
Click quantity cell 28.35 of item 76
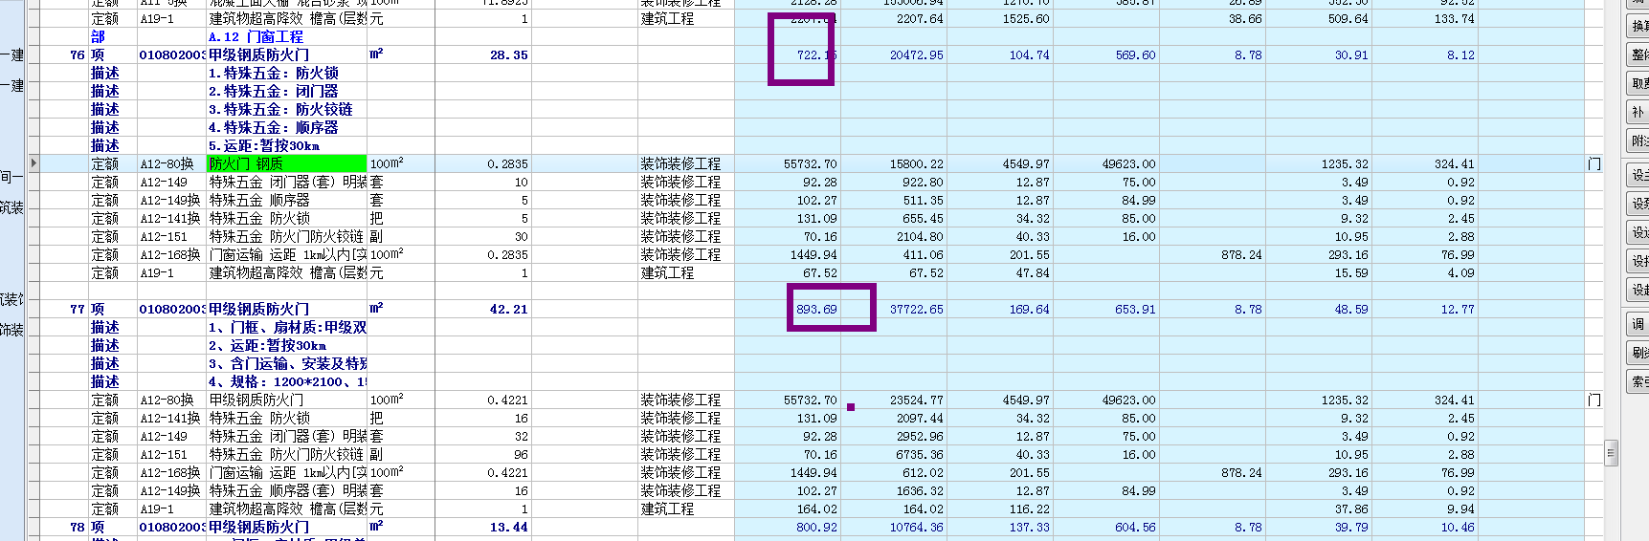508,54
